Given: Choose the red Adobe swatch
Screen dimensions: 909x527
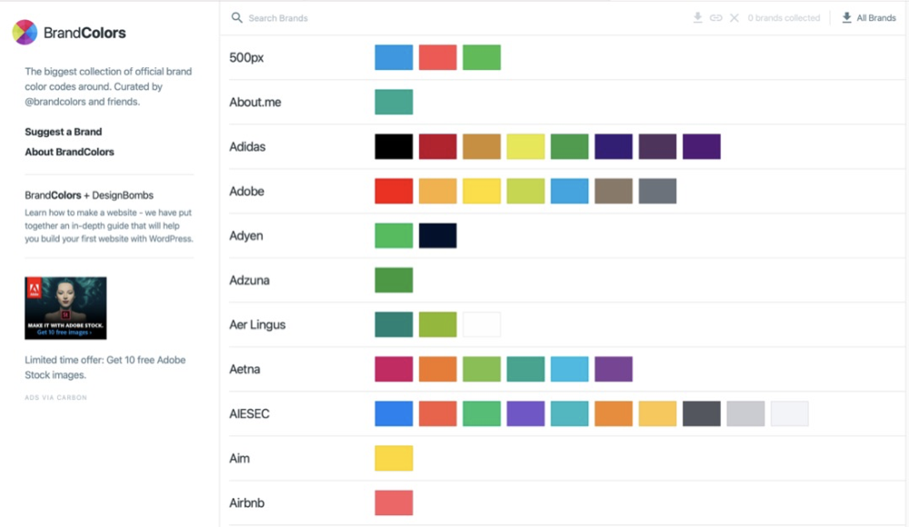Looking at the screenshot, I should pyautogui.click(x=394, y=191).
